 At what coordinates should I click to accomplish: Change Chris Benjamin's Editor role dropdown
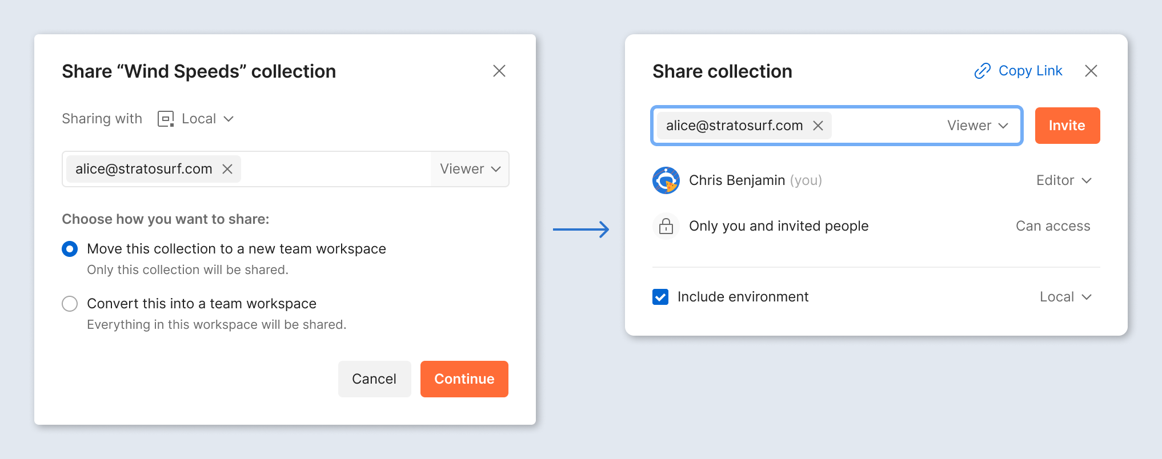pos(1063,180)
